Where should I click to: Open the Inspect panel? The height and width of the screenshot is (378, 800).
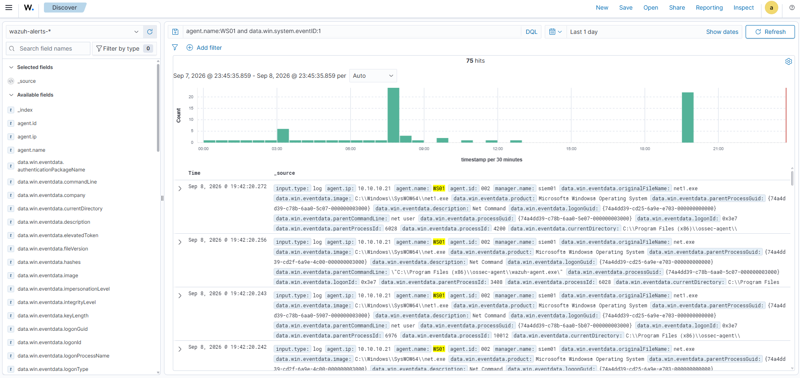coord(744,8)
